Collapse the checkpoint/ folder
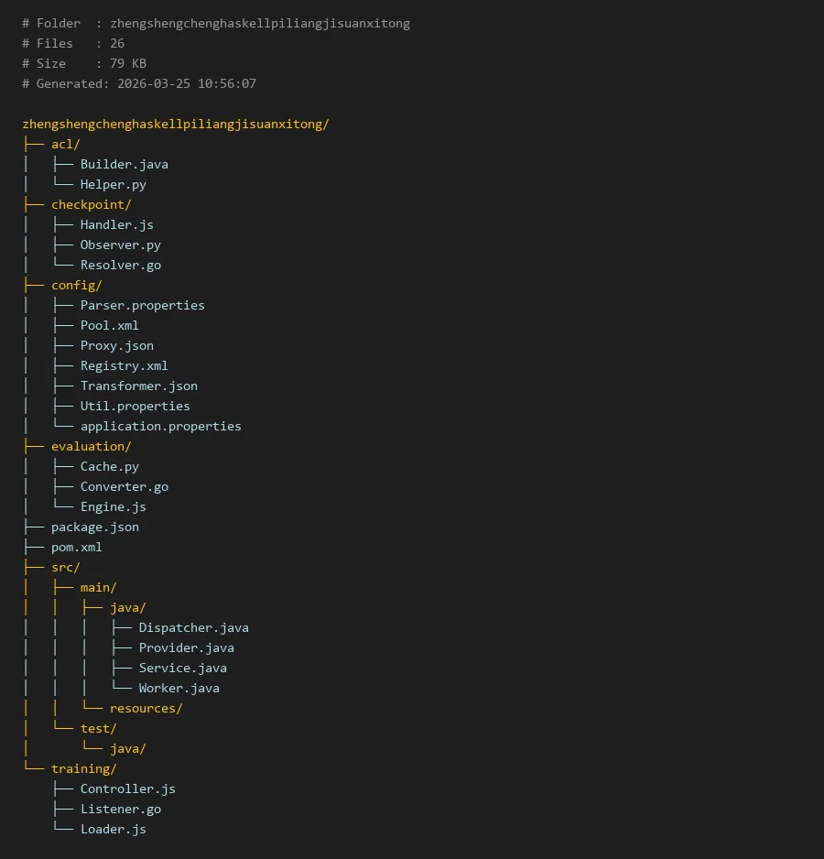 click(x=91, y=204)
